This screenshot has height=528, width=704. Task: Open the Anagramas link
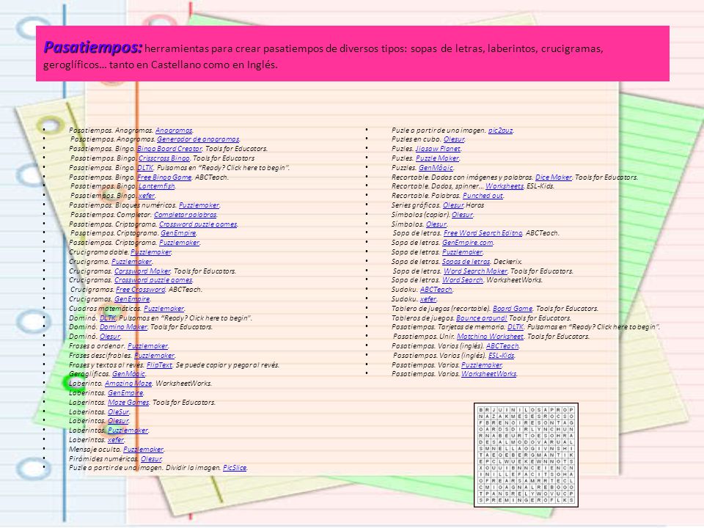(174, 131)
